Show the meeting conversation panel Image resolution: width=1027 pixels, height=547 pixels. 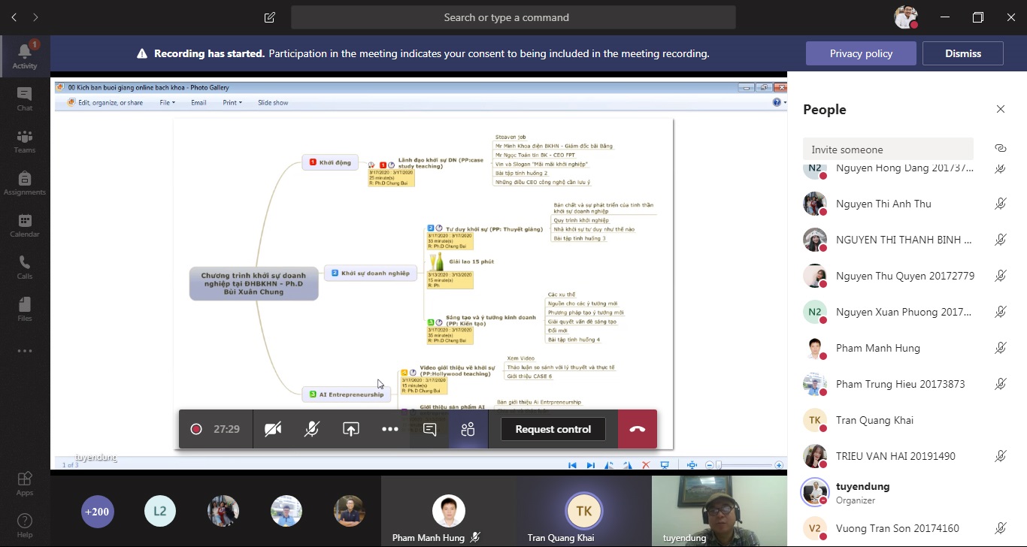tap(429, 429)
